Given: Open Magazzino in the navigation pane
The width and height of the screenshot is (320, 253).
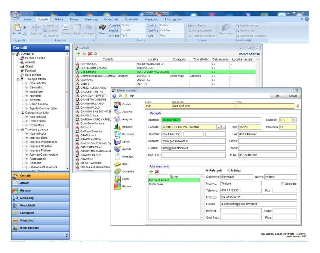Looking at the screenshot, I should tap(40, 221).
